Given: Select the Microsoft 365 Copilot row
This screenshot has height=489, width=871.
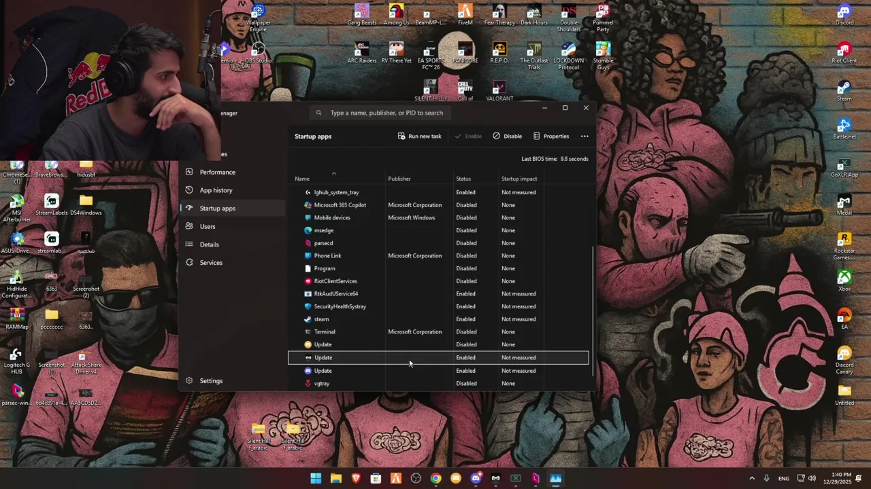Looking at the screenshot, I should tap(438, 205).
